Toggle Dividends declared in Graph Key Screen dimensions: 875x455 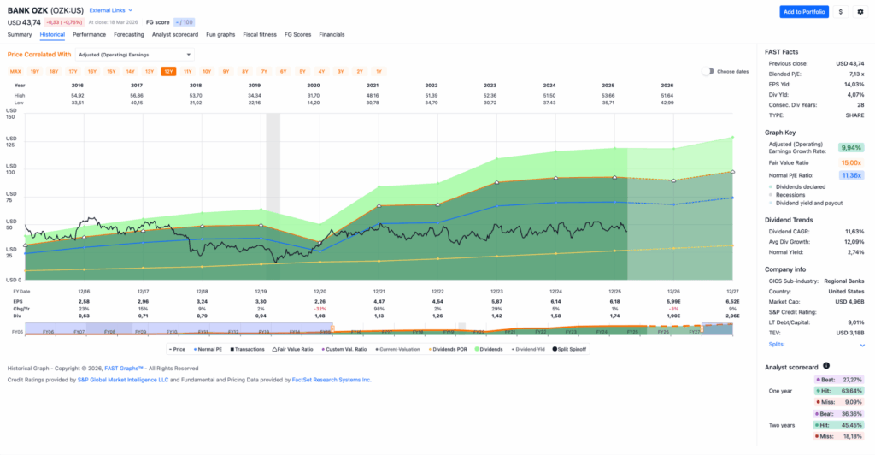click(801, 186)
